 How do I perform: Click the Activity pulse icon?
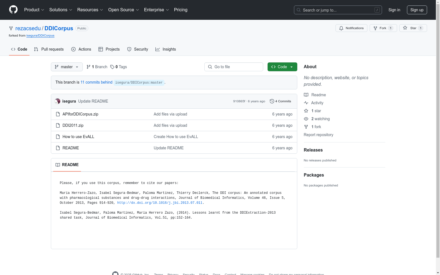(306, 103)
